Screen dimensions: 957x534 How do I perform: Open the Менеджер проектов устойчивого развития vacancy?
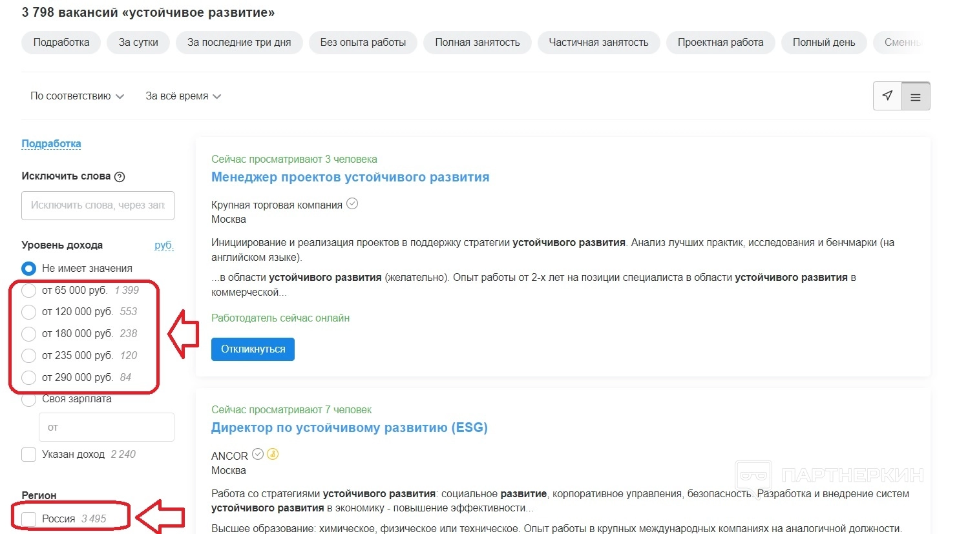point(350,178)
